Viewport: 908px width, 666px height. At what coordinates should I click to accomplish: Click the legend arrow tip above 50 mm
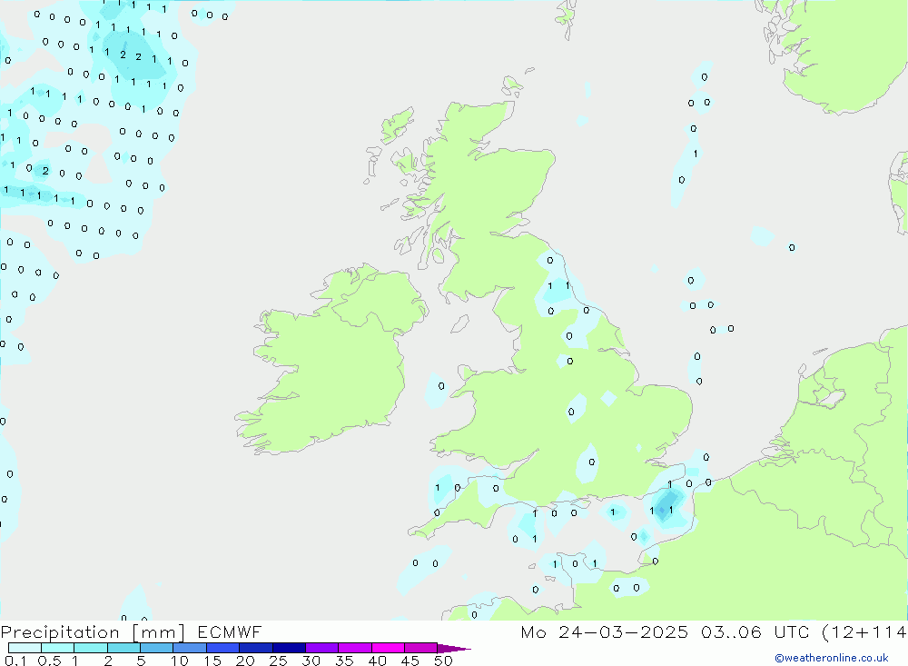pos(454,649)
